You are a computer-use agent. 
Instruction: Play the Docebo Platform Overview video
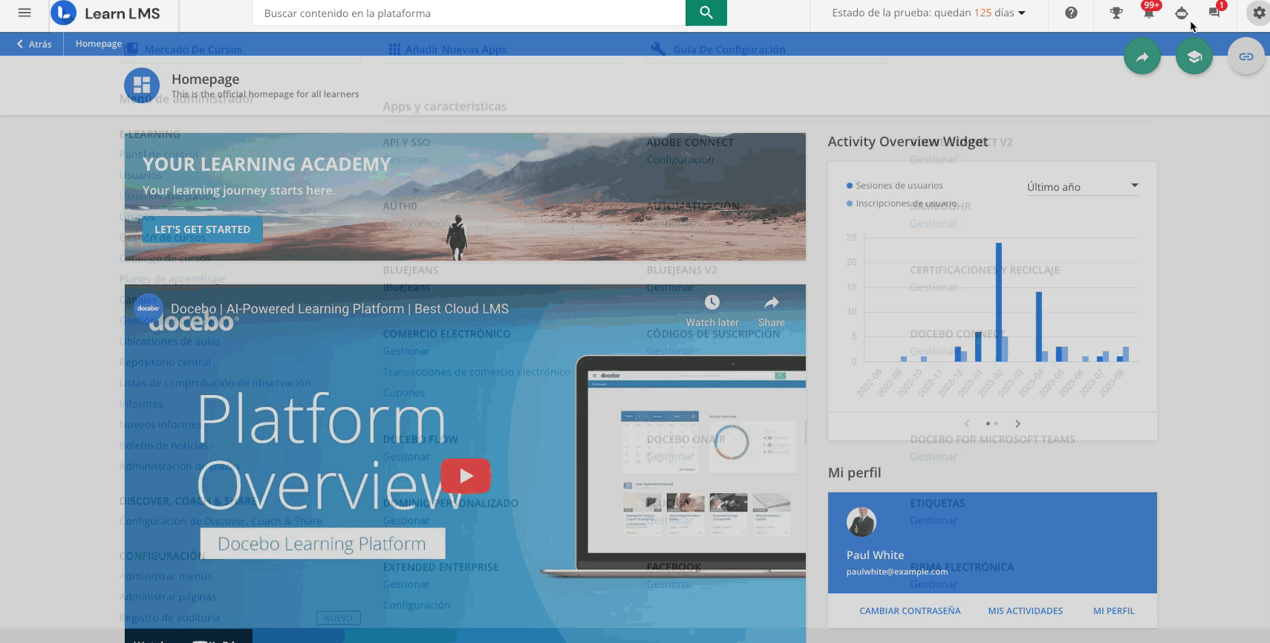466,476
